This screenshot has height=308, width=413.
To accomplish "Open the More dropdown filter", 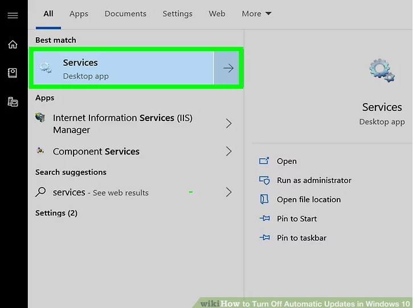I will pos(256,14).
